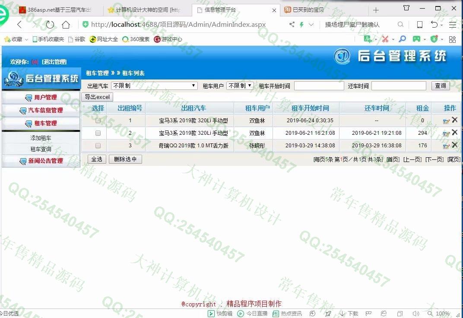The height and width of the screenshot is (318, 463).
Task: Open 快剪辑 in the status bar
Action: pyautogui.click(x=220, y=314)
